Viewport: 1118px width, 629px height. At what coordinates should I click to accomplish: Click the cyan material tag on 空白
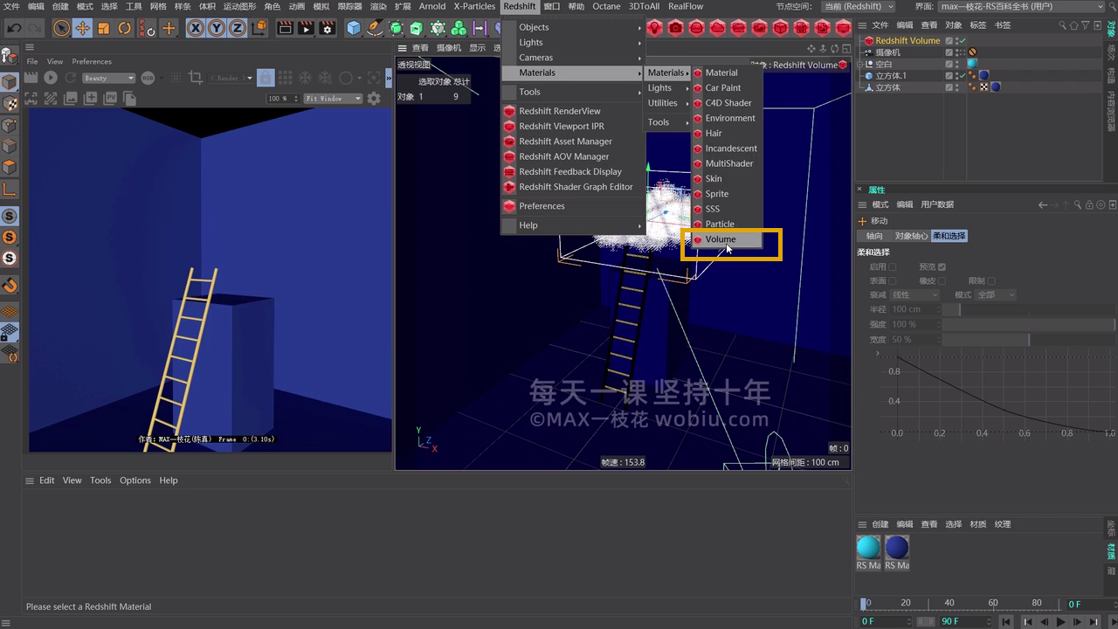[972, 64]
